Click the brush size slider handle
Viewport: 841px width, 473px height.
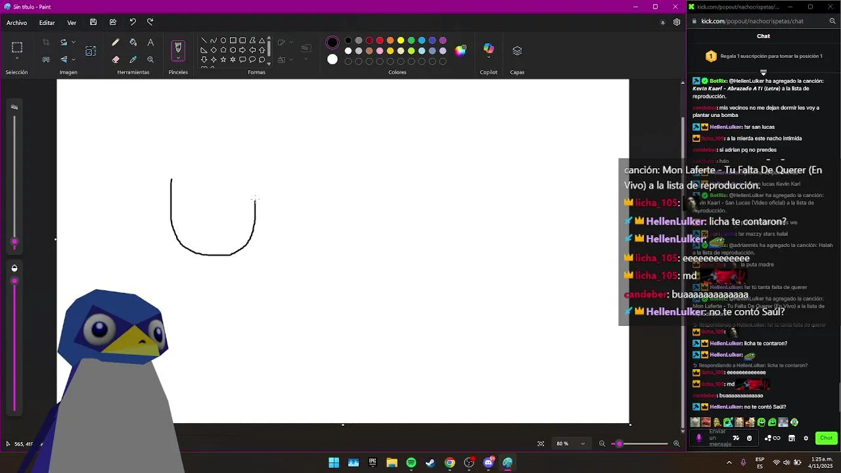(14, 242)
